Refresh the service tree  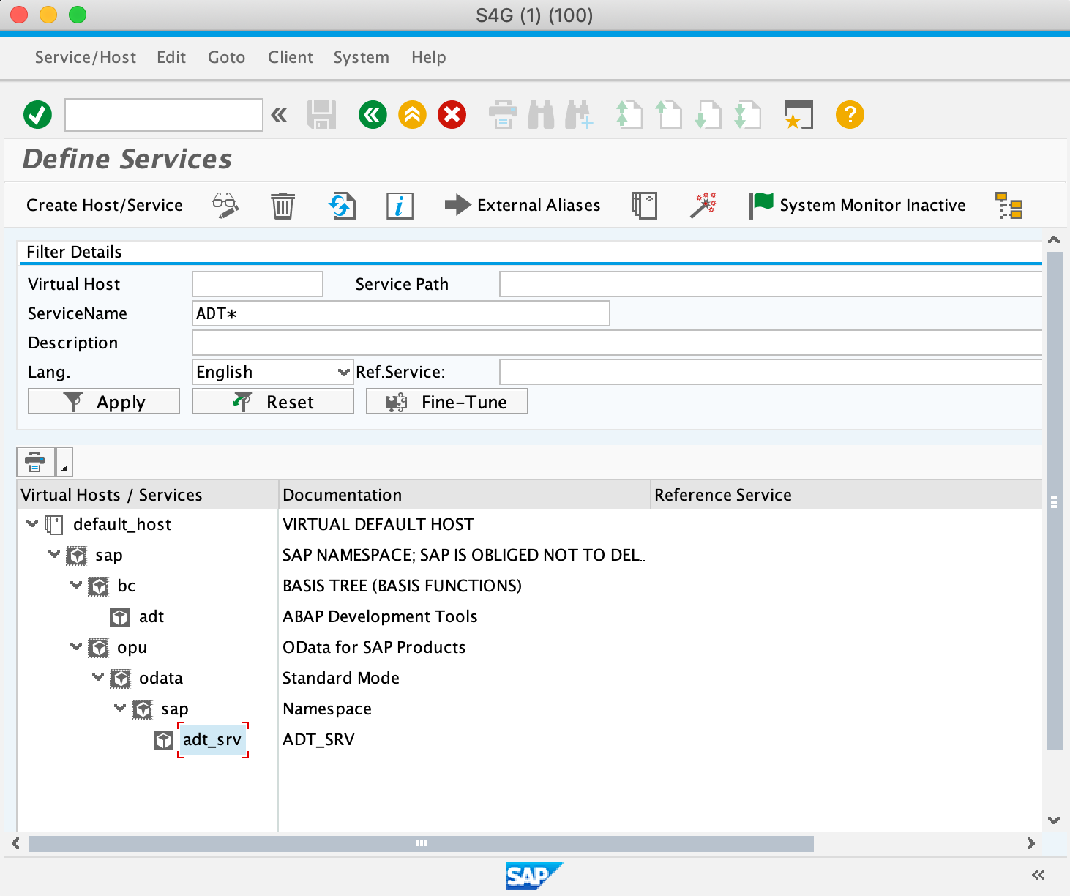(342, 205)
